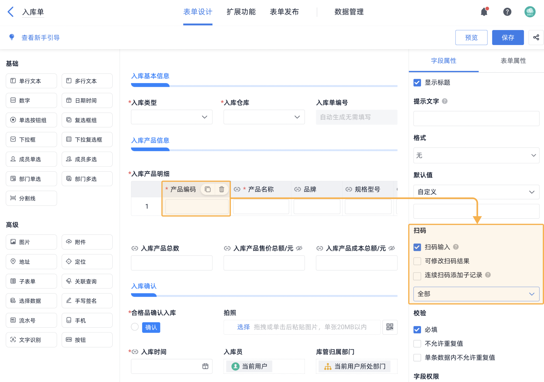
Task: Add a 流水号 field
Action: click(x=31, y=320)
